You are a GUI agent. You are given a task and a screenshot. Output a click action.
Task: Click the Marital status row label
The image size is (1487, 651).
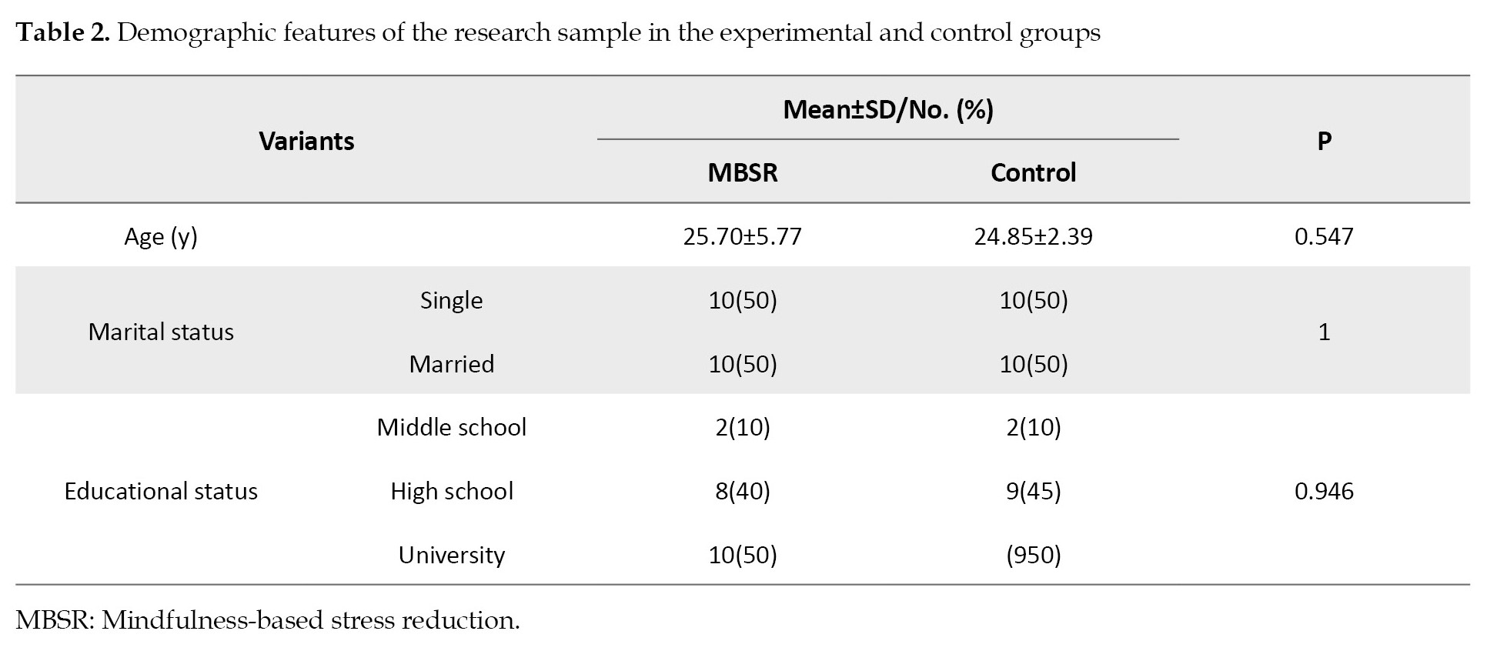161,332
